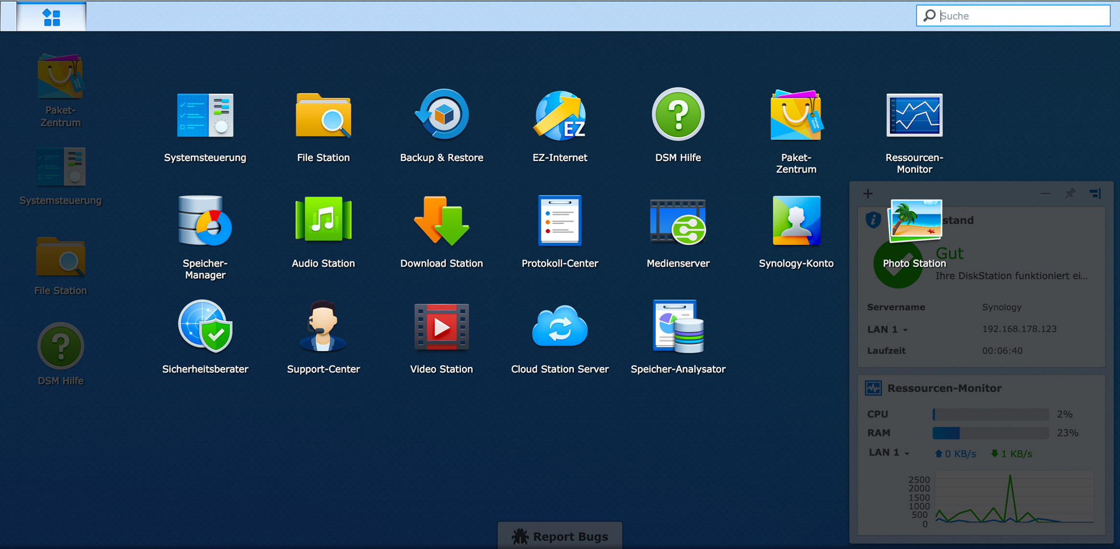Open Support-Center

(323, 326)
